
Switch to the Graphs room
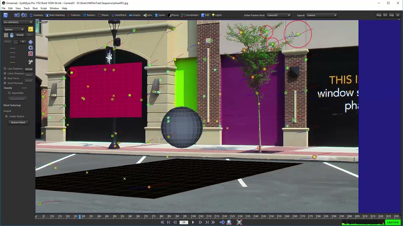click(135, 15)
